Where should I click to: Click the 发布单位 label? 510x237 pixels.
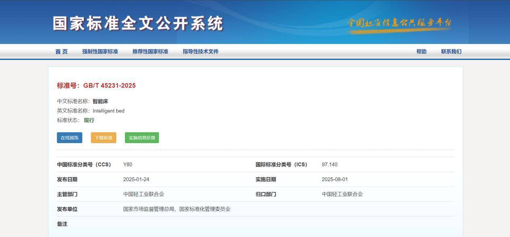click(x=67, y=209)
